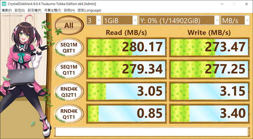The width and height of the screenshot is (253, 139).
Task: Open the unit dropdown showing MB/s
Action: coord(235,20)
